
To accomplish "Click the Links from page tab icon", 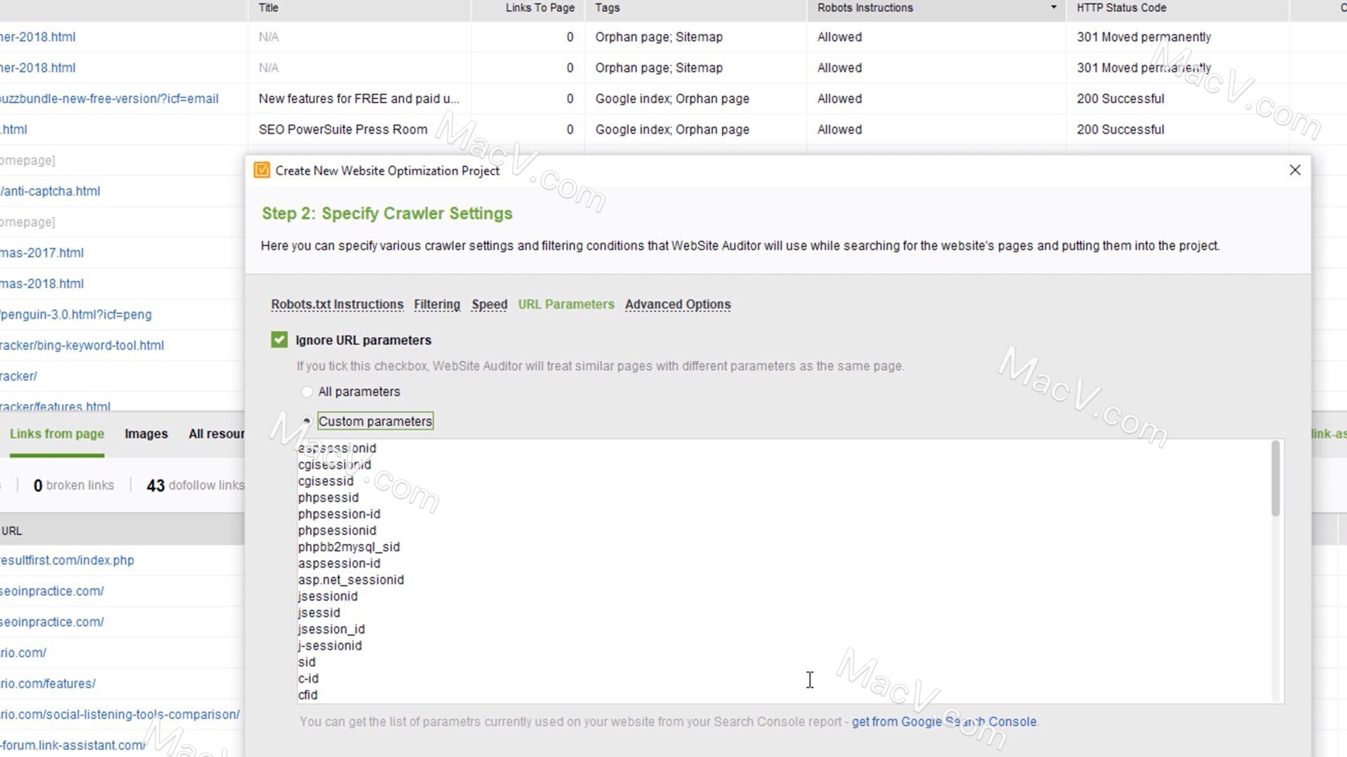I will pos(56,433).
